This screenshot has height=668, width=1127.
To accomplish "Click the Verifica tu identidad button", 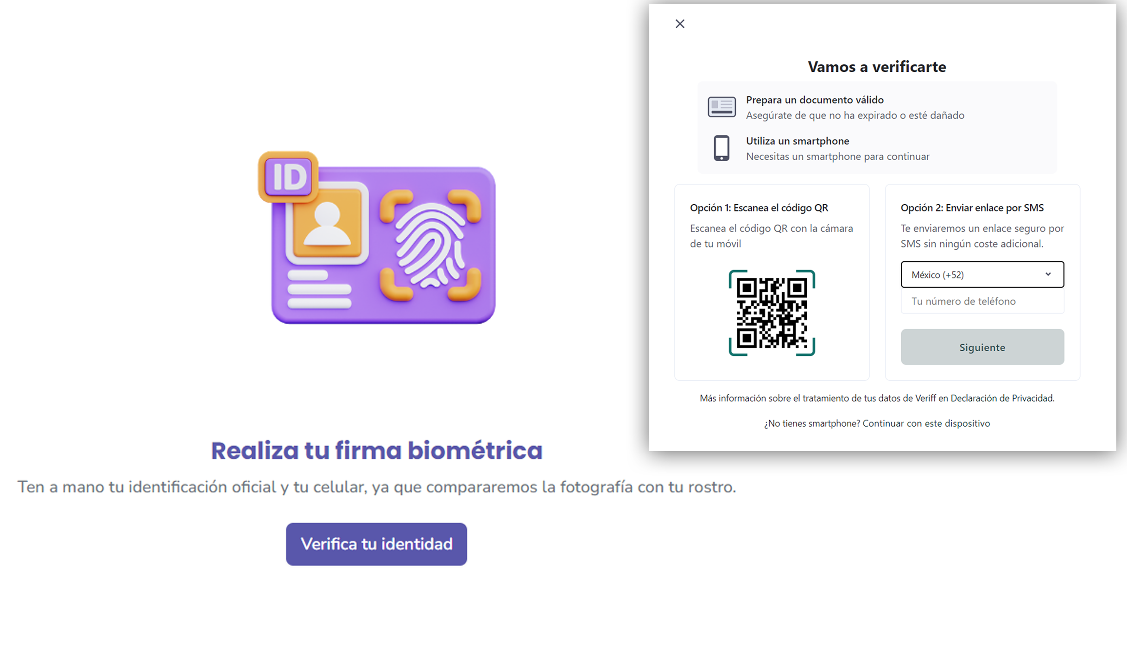I will (x=376, y=544).
